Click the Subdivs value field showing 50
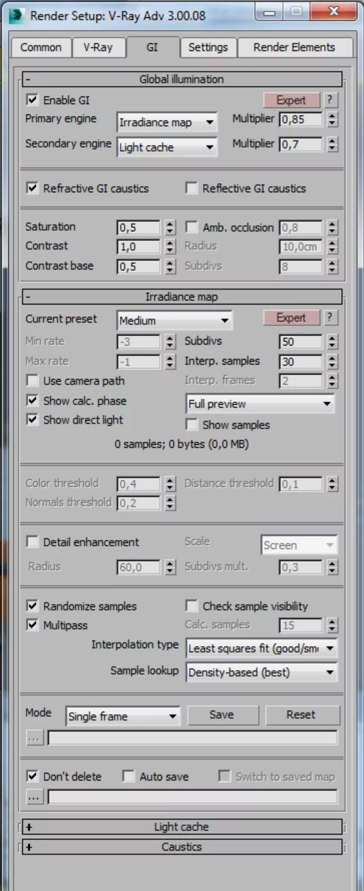Image resolution: width=364 pixels, height=891 pixels. [300, 342]
